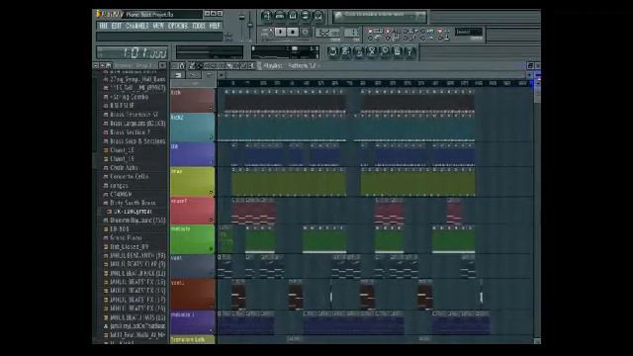633x356 pixels.
Task: Click the Play button in the transport
Action: tap(280, 32)
